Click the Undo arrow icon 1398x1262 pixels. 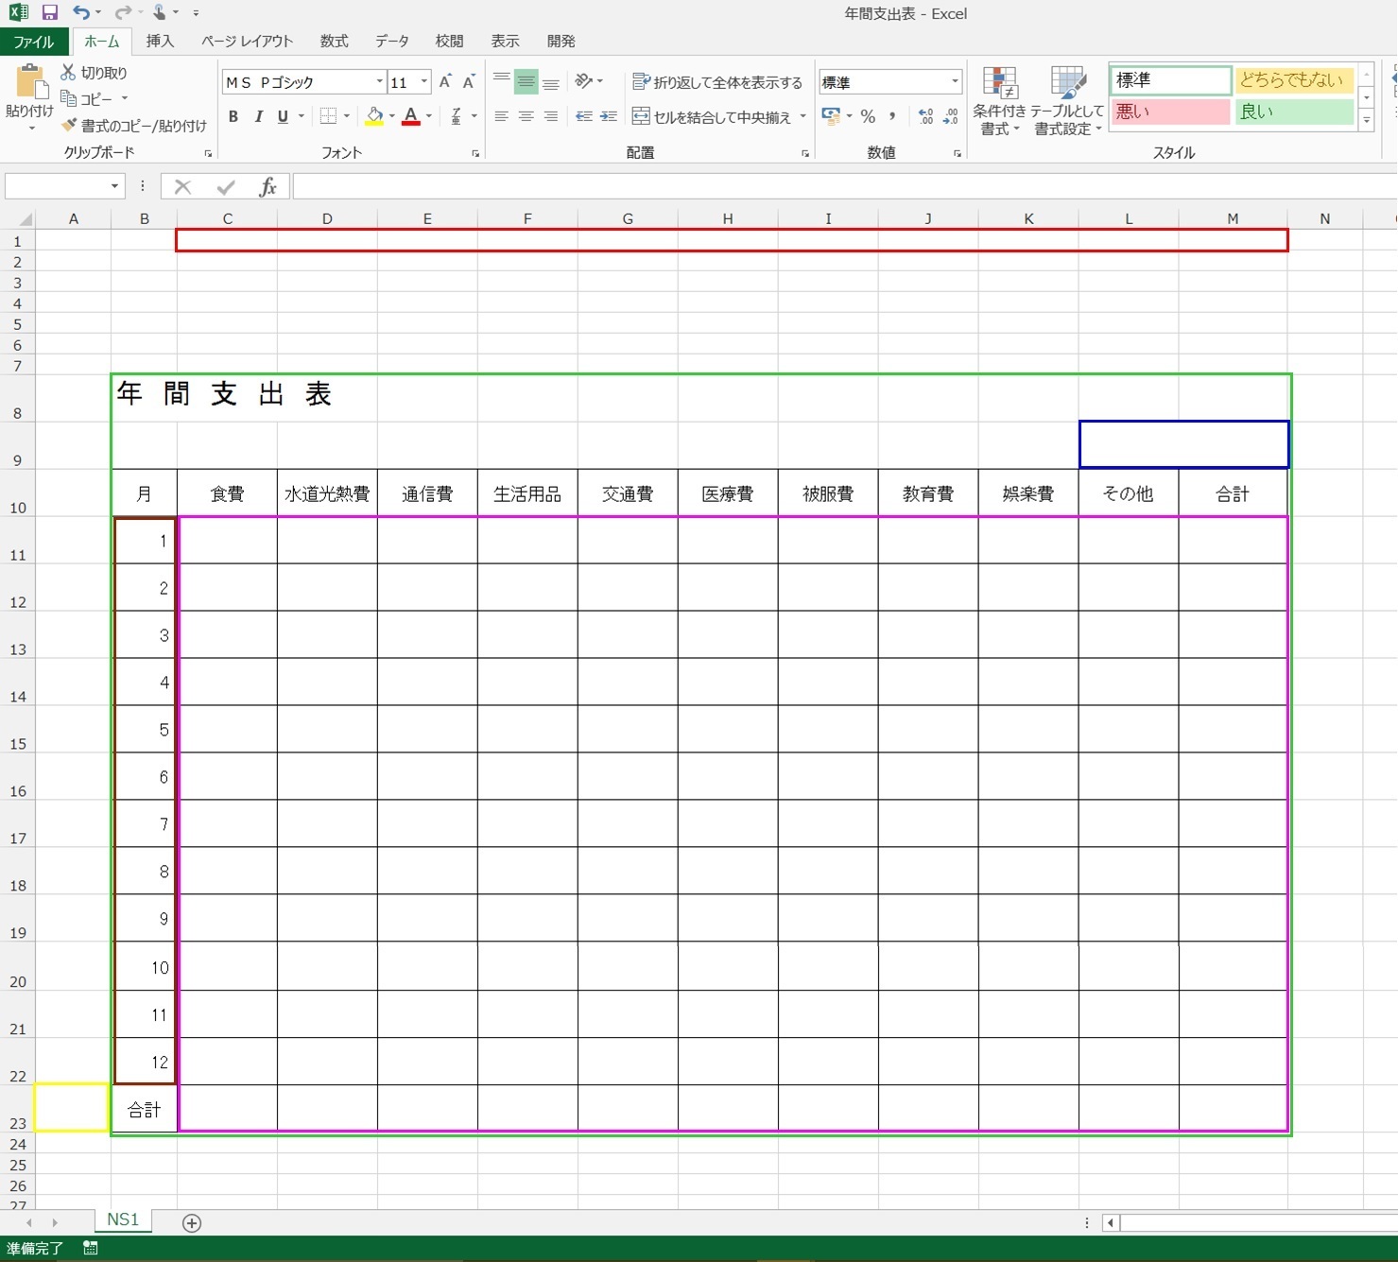[81, 12]
